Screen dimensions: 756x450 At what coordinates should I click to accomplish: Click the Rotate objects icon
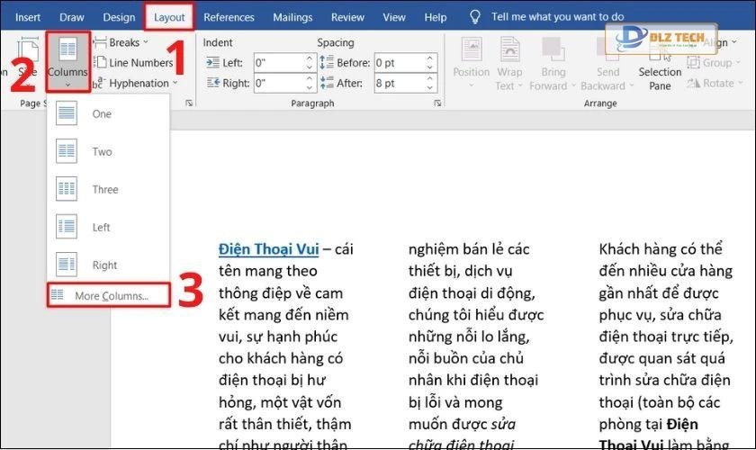coord(693,83)
